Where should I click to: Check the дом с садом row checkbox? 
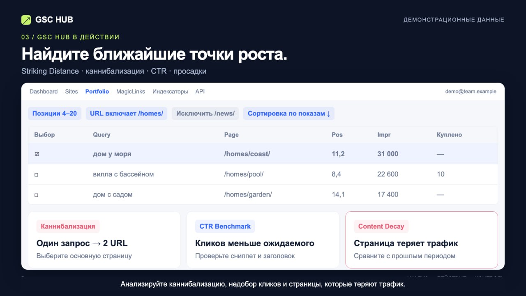37,195
